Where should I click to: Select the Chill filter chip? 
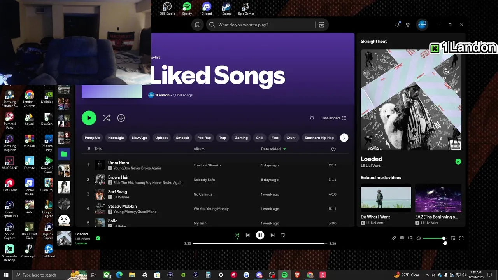click(x=260, y=138)
